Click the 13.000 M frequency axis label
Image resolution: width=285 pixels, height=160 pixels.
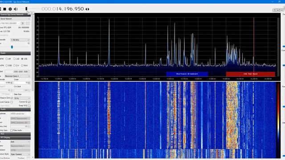click(x=86, y=79)
